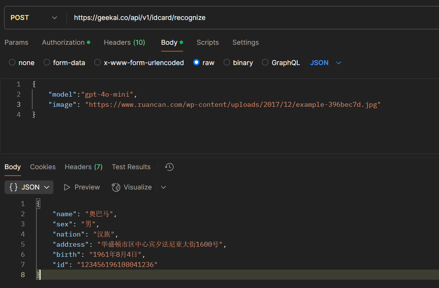Open the POST method dropdown
439x288 pixels.
[x=33, y=18]
